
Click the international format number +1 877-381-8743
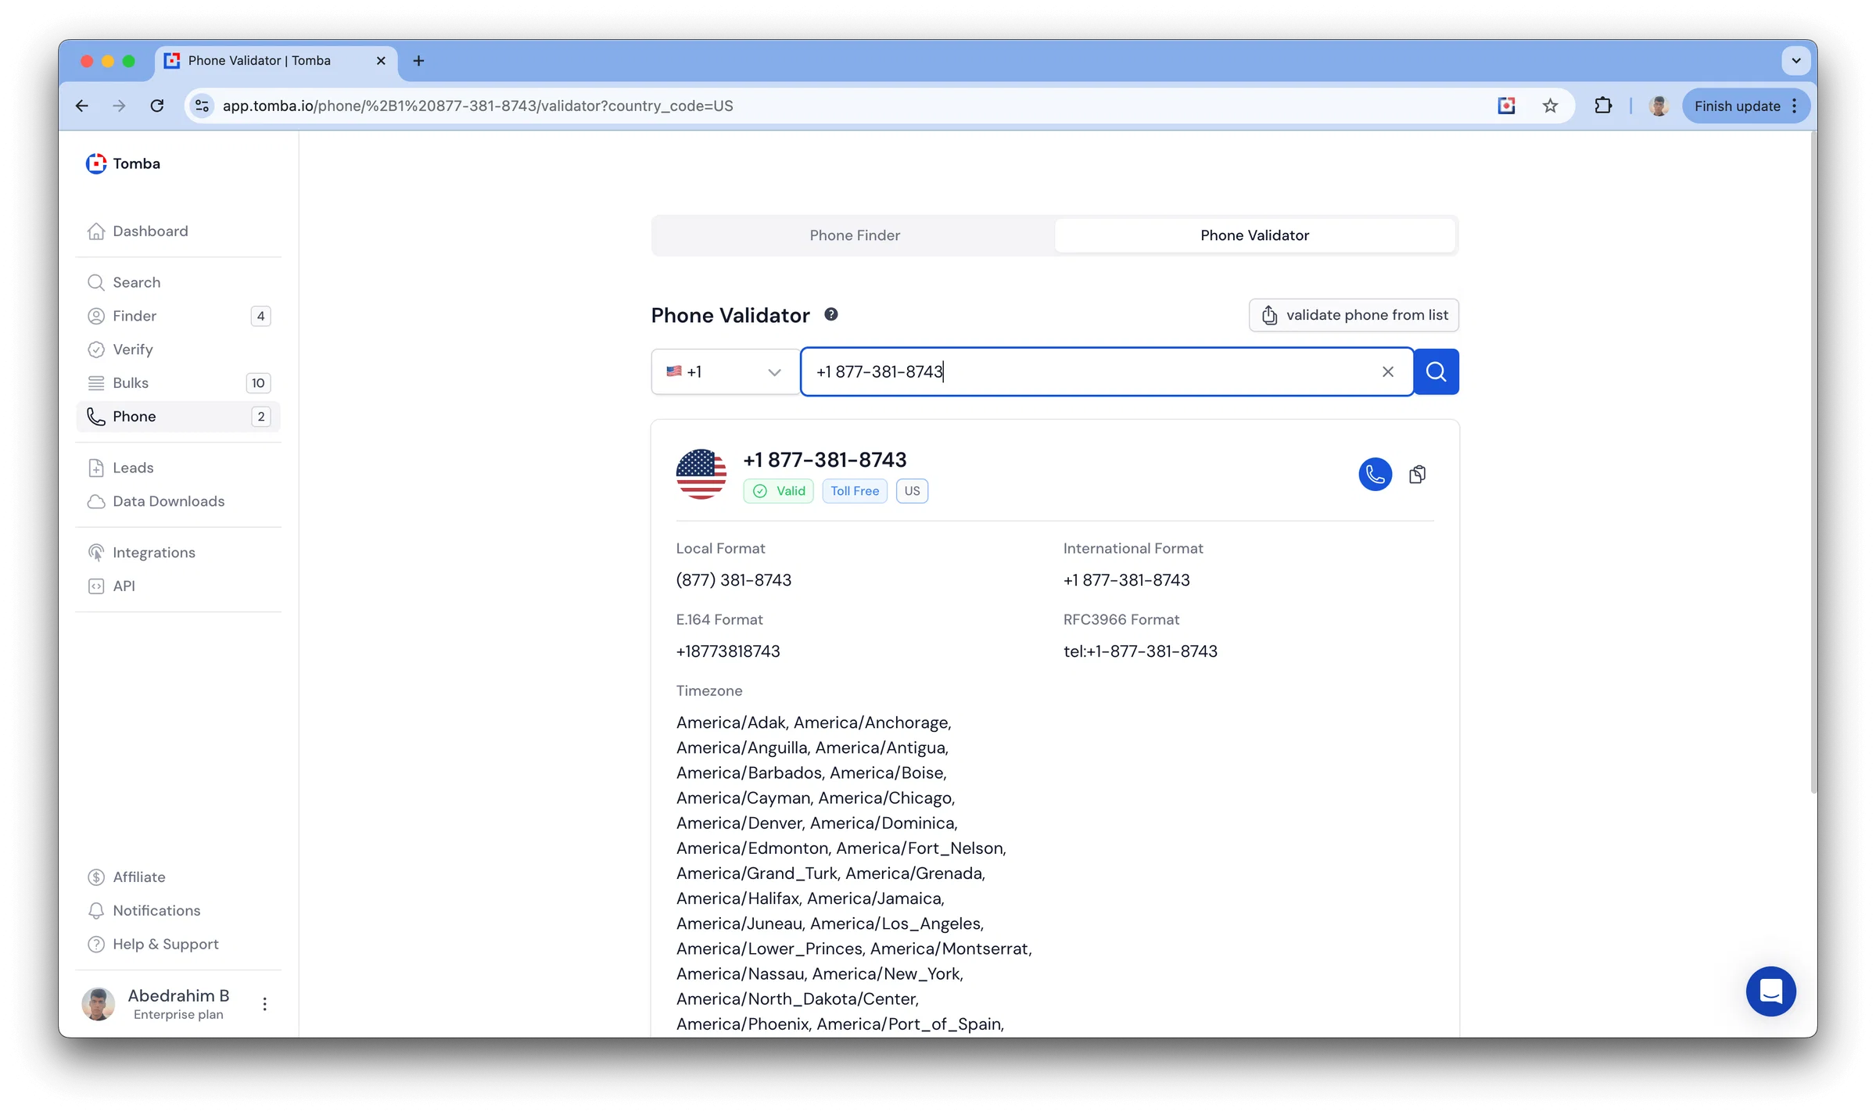click(x=1127, y=580)
